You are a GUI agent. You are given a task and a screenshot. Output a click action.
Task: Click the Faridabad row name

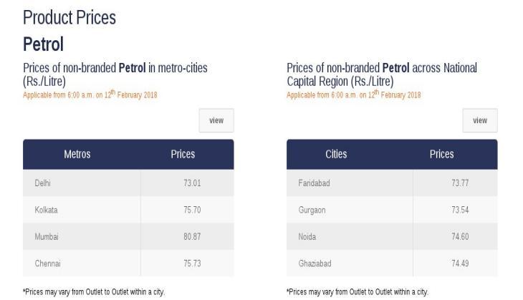click(314, 183)
